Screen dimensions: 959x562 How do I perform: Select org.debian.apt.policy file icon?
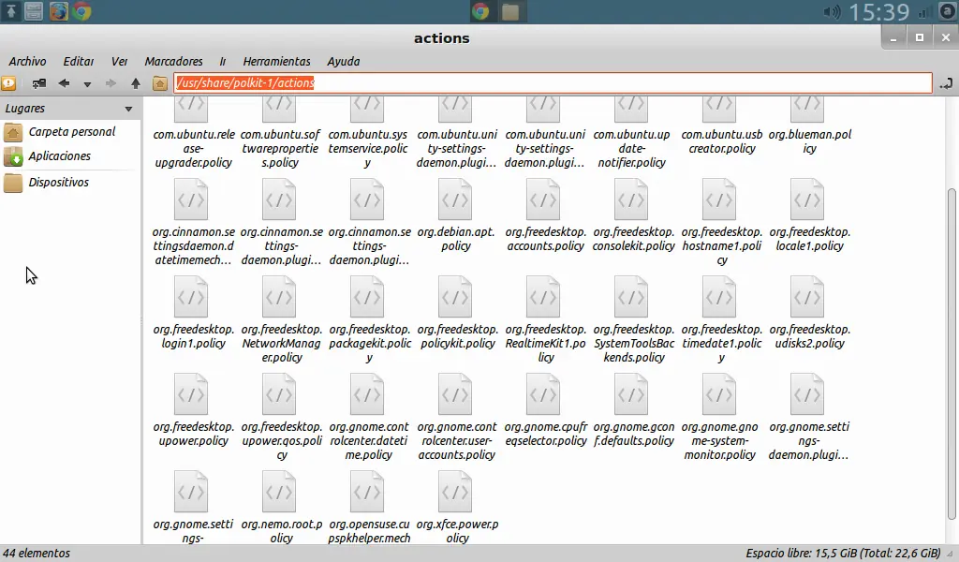455,200
